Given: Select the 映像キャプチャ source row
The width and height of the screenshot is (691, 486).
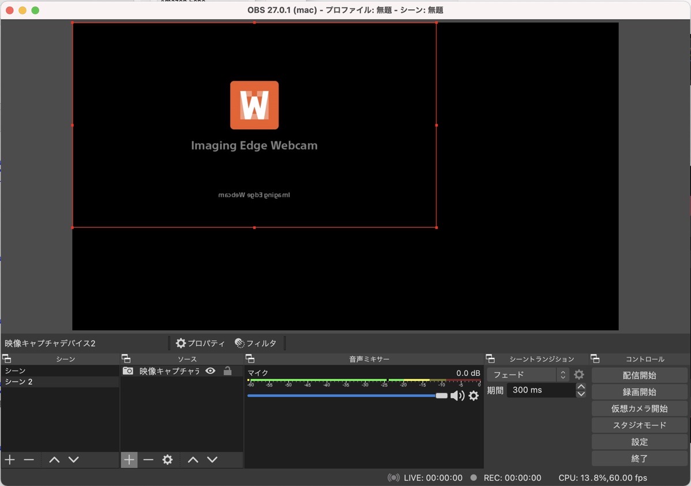Looking at the screenshot, I should pyautogui.click(x=182, y=371).
